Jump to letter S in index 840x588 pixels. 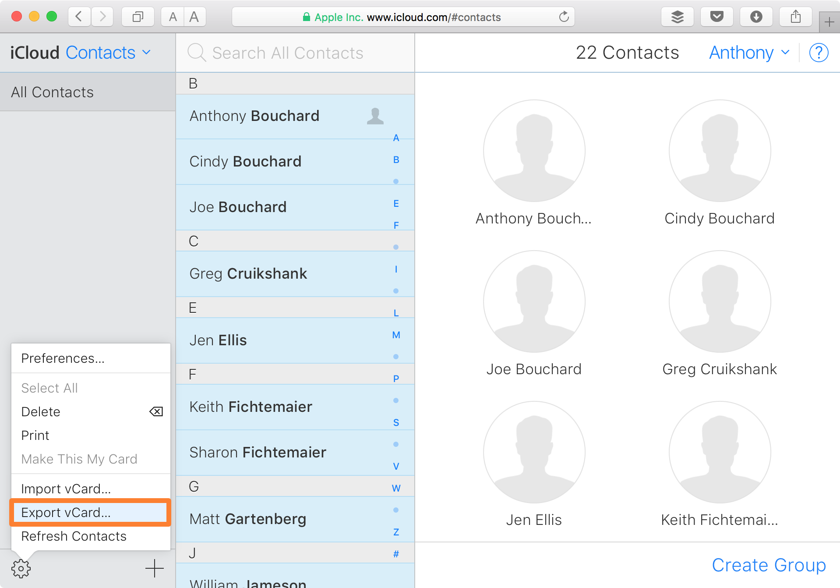click(x=396, y=423)
